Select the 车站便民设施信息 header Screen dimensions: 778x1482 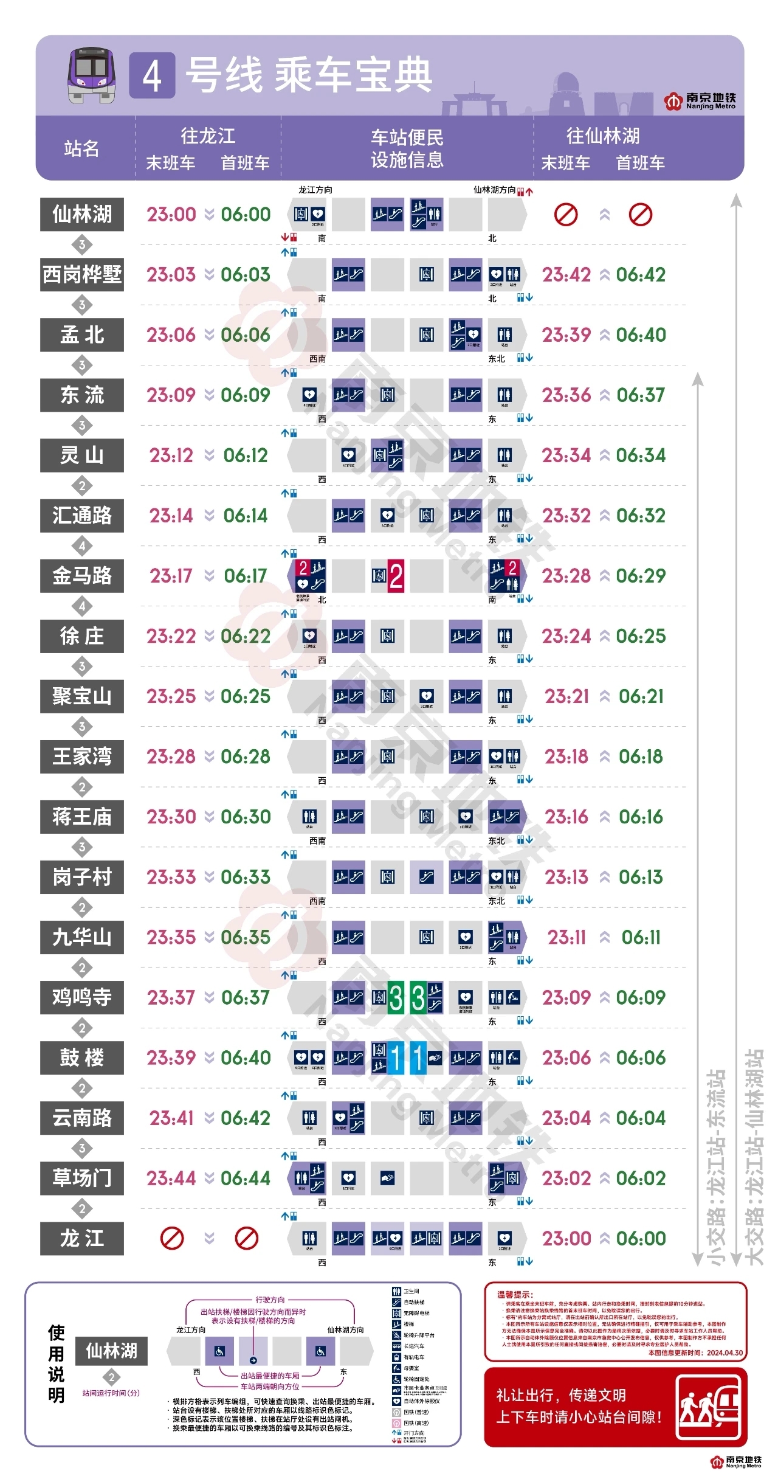[407, 148]
